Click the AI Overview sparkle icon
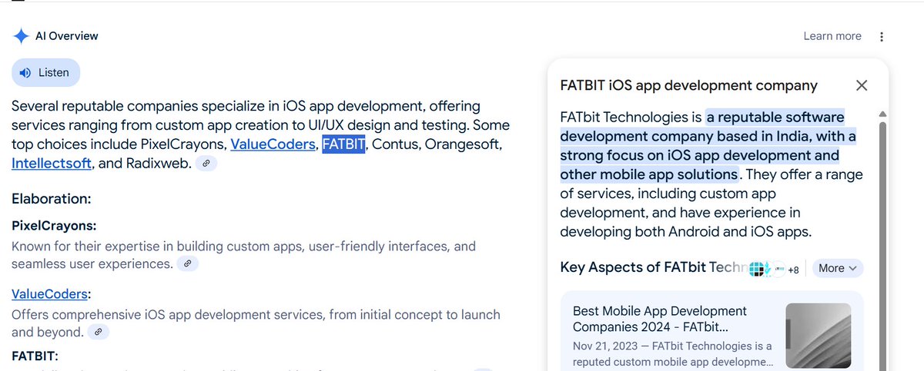 (21, 36)
